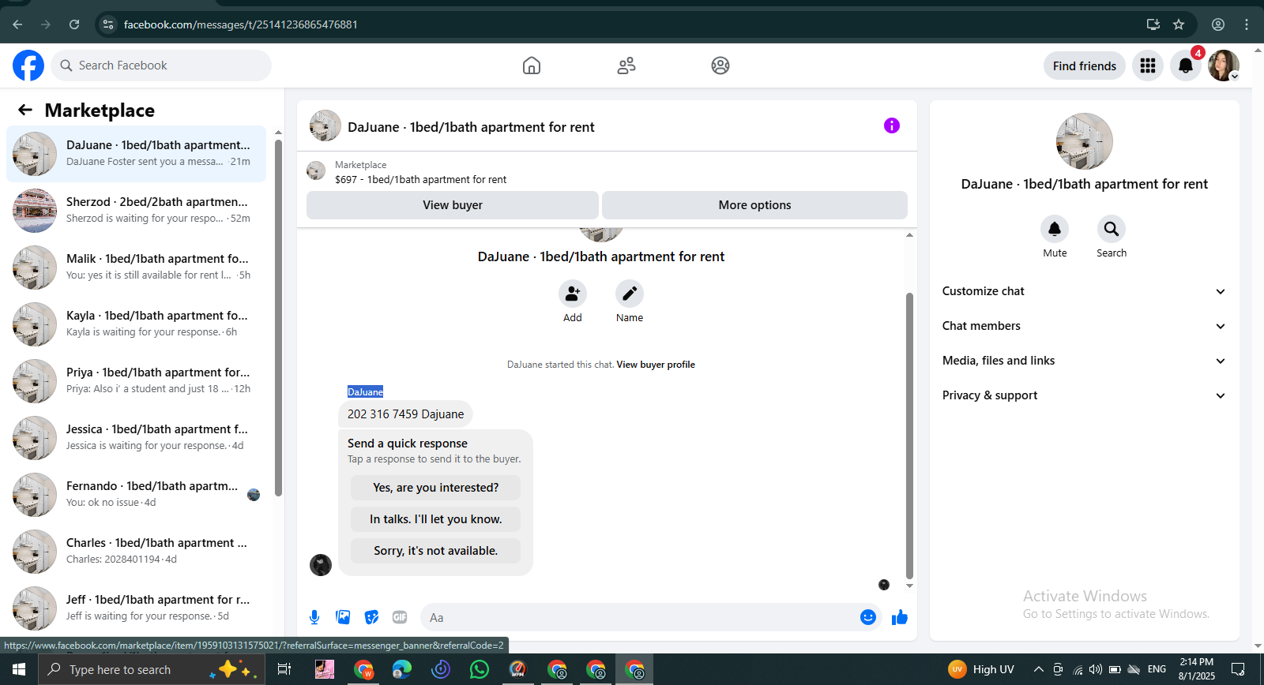Open the Groups icon in top navigation
The width and height of the screenshot is (1264, 685).
720,66
